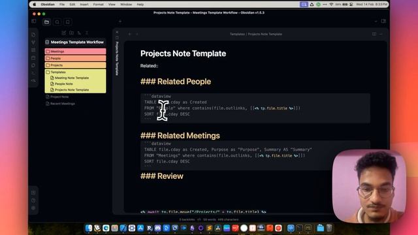
Task: Click the collapse all icon in file explorer
Action: pyautogui.click(x=87, y=33)
